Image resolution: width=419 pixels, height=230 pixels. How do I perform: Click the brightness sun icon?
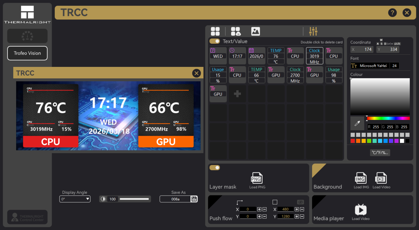coord(103,199)
